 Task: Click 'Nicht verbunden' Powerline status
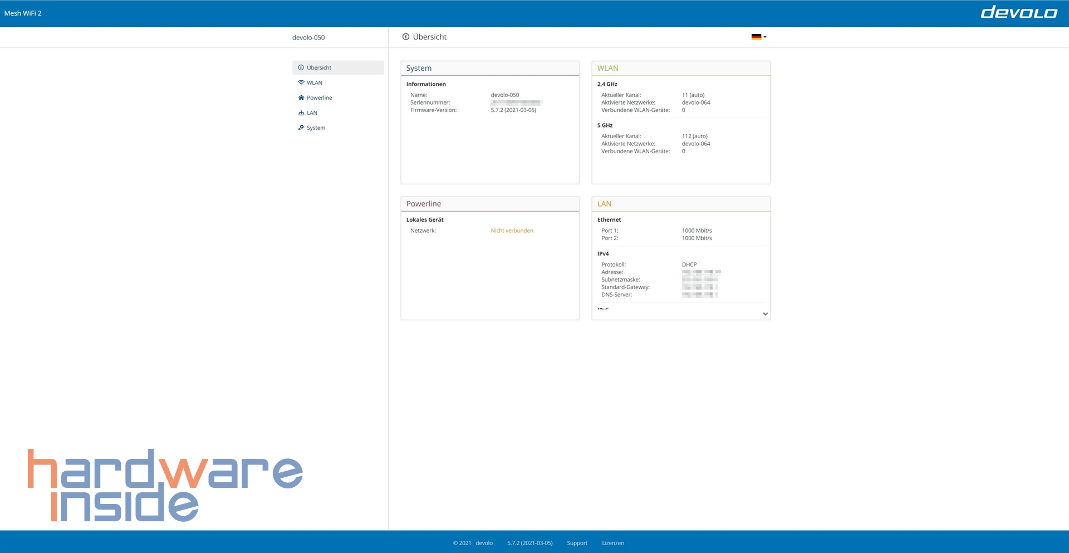pyautogui.click(x=512, y=231)
